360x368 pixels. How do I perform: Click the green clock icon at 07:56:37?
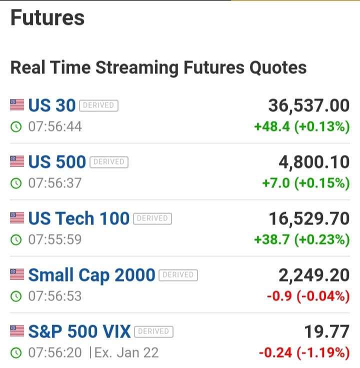pos(16,183)
